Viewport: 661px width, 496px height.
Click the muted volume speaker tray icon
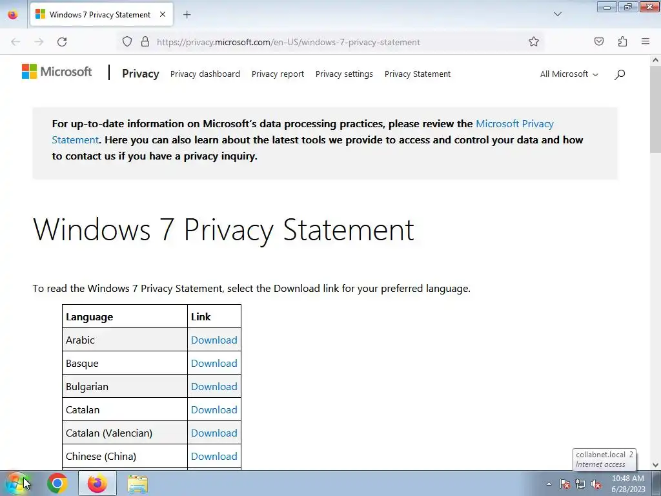tap(596, 484)
